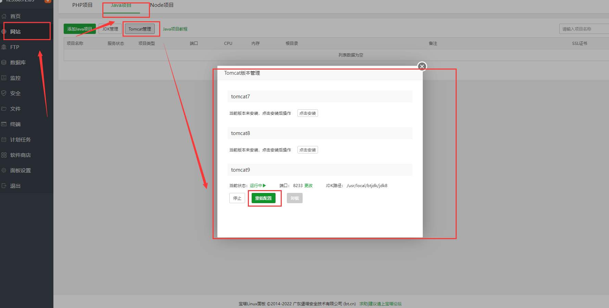Click the 添加Java项目 button
Image resolution: width=609 pixels, height=308 pixels.
coord(80,29)
